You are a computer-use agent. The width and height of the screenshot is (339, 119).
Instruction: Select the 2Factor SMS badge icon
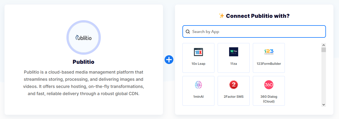click(x=234, y=85)
